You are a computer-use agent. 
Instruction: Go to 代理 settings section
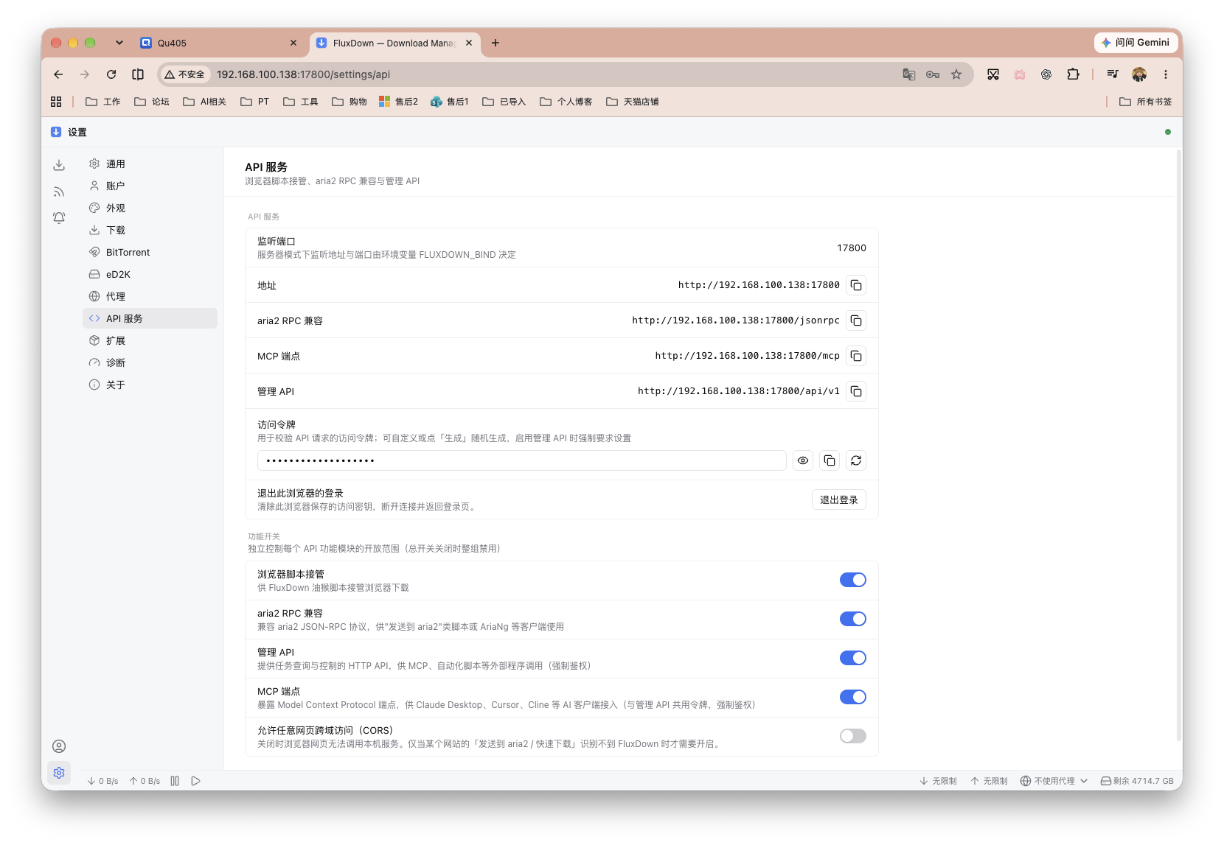tap(150, 296)
